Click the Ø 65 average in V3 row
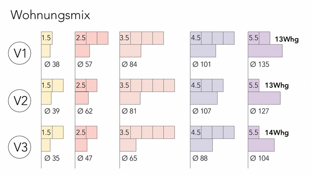 [129, 158]
